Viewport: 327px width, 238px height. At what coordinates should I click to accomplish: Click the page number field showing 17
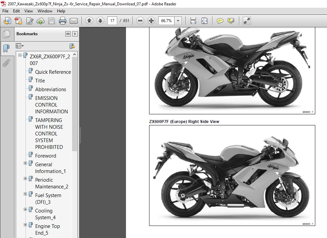click(x=112, y=21)
